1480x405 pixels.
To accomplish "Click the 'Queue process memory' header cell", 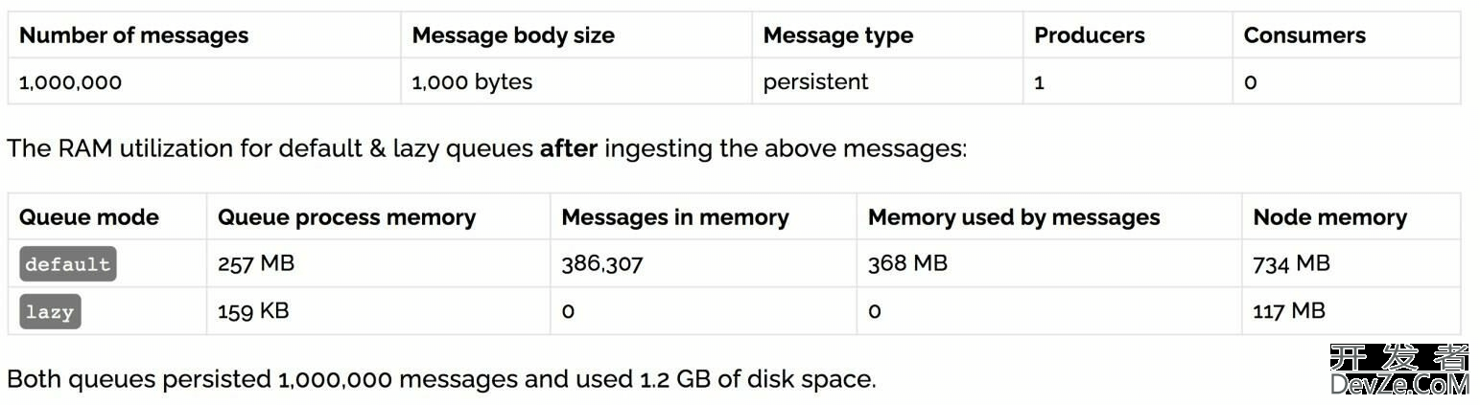I will (x=347, y=217).
